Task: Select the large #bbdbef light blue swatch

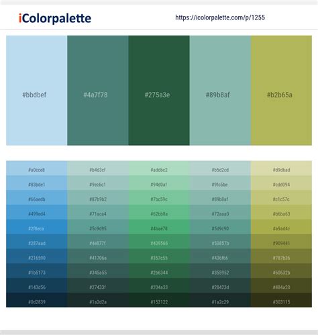Action: 37,91
